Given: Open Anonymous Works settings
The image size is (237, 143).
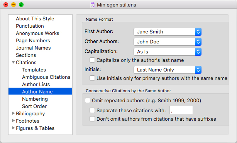Looking at the screenshot, I should click(x=37, y=33).
